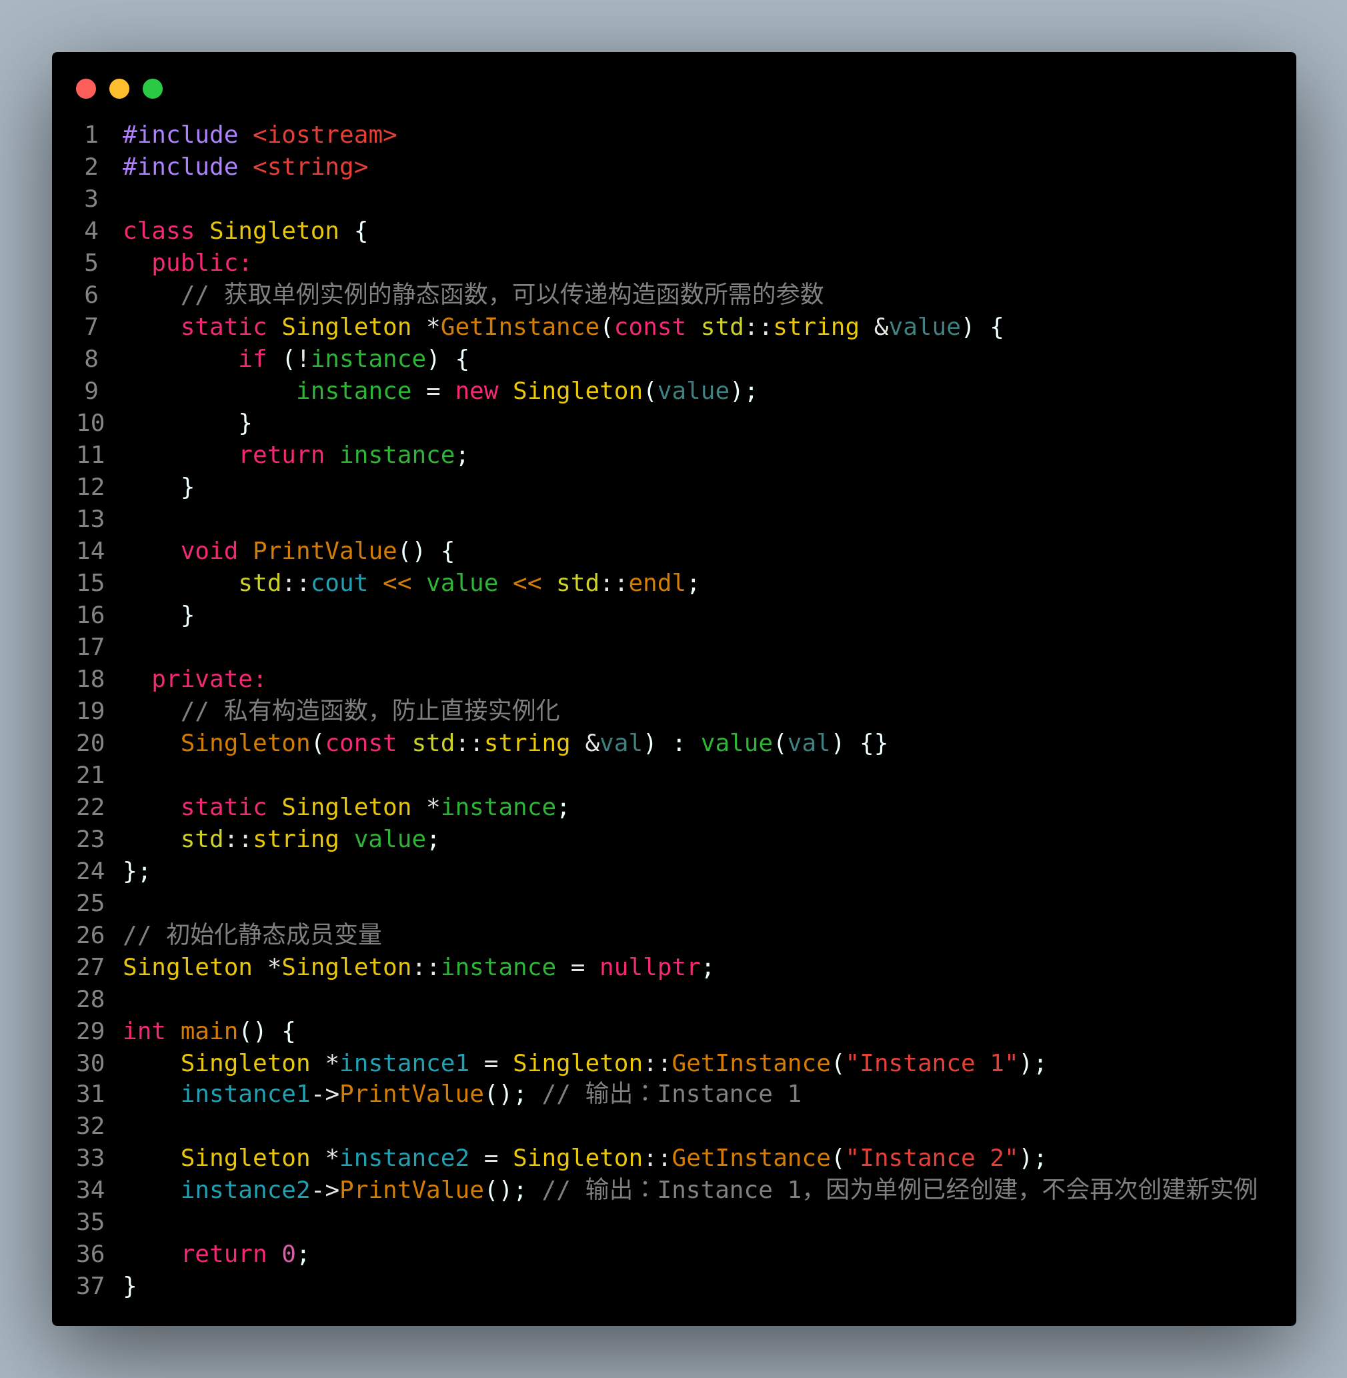Image resolution: width=1347 pixels, height=1378 pixels.
Task: Click 'static Singleton *instance;' on line 22
Action: pos(375,807)
